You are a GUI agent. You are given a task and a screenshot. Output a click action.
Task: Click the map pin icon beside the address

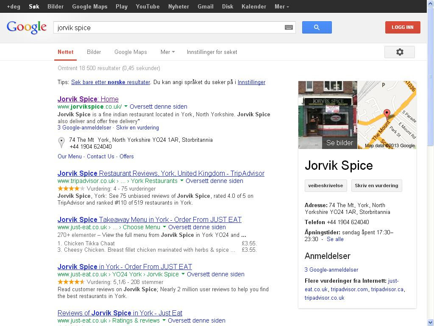tap(61, 143)
